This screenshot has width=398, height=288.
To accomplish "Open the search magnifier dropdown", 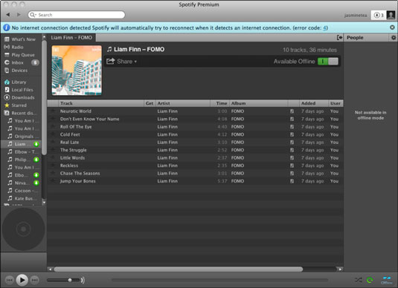I will [x=33, y=15].
